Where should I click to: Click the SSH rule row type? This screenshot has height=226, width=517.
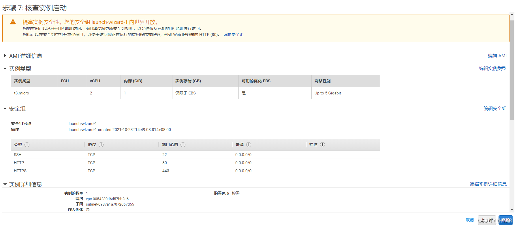coord(18,155)
